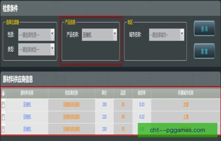Check the box for 压缩机供应商1 row
Viewport: 221px width, 141px height.
tap(3, 105)
